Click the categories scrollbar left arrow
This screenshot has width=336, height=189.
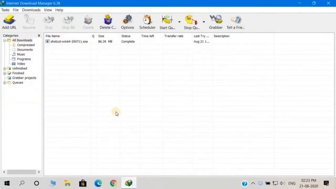click(4, 172)
